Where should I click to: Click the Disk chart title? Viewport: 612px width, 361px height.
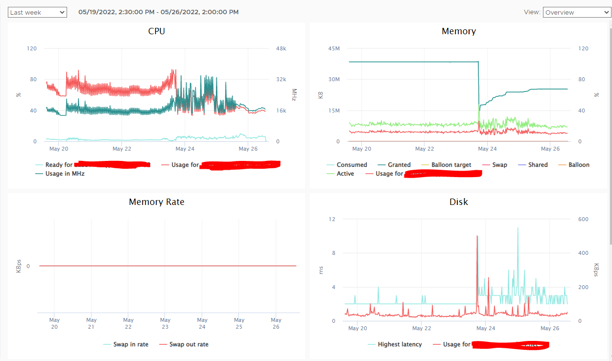tap(459, 202)
